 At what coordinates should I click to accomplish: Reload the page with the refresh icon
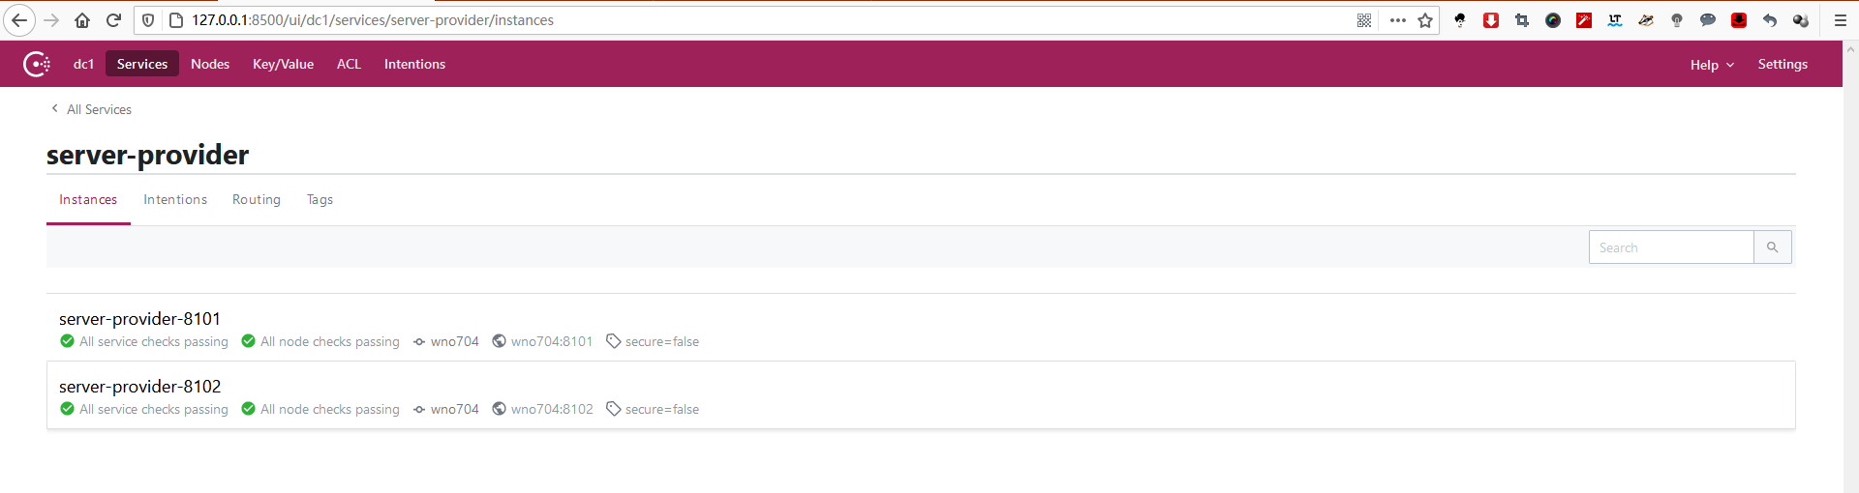(x=113, y=20)
